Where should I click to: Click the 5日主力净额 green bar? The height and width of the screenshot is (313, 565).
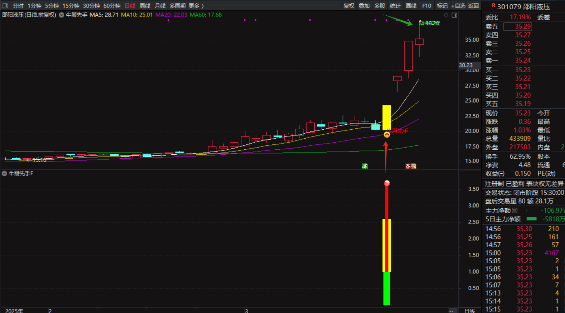point(531,219)
